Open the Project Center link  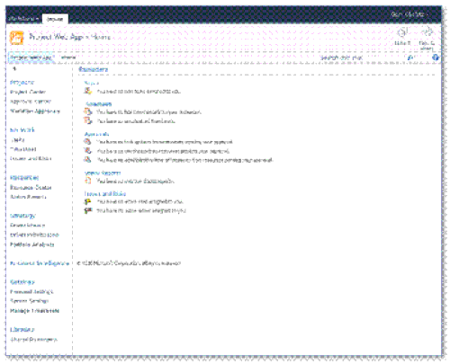[28, 92]
